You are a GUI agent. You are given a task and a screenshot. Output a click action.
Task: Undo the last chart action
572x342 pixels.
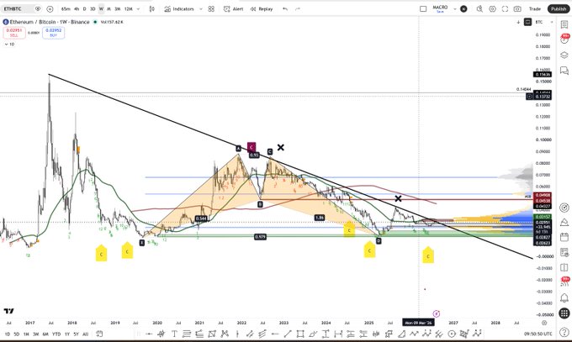[x=285, y=8]
